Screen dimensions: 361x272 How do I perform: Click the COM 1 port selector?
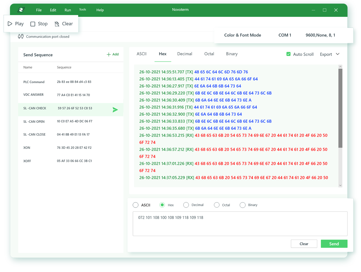coord(285,35)
